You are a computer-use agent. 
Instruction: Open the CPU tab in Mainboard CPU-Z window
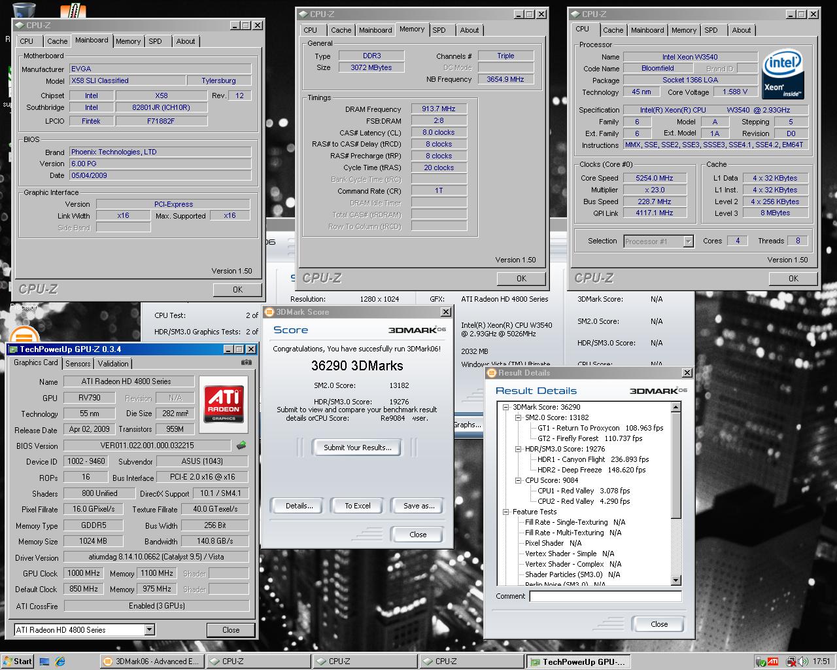(x=27, y=41)
